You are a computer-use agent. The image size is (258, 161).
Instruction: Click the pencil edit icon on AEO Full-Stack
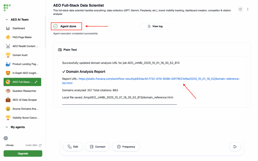[36, 82]
